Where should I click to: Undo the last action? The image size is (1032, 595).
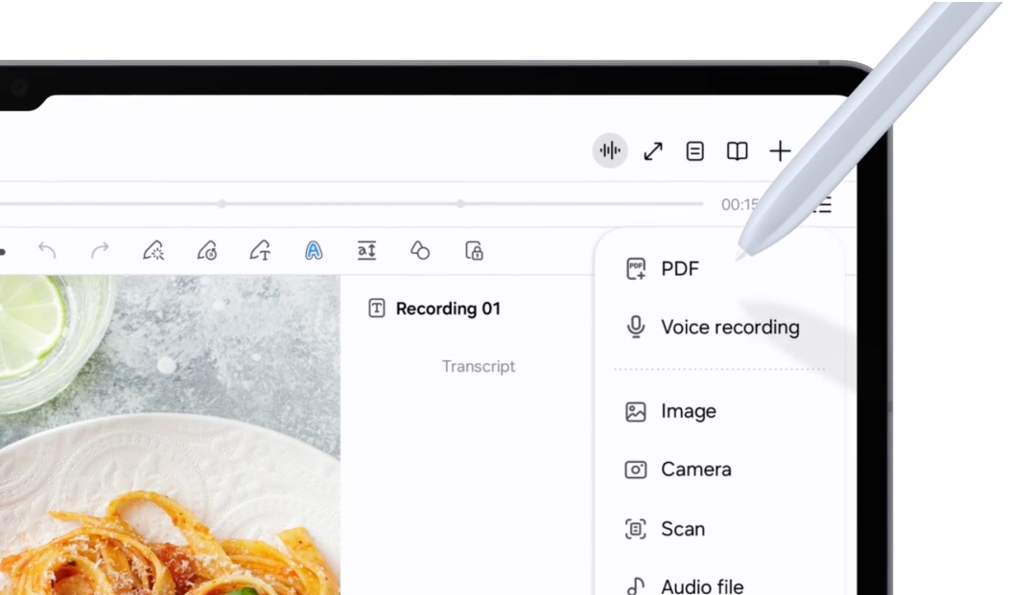tap(47, 250)
